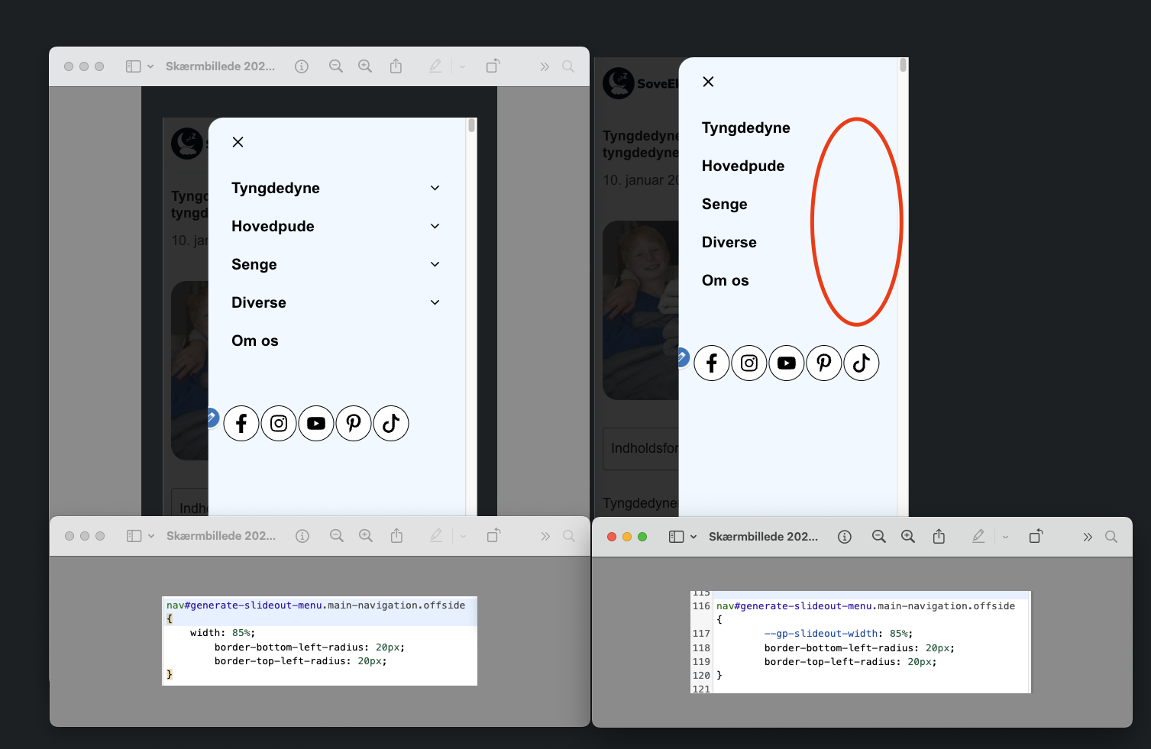Open sidebar view dropdown in bottom-left Preview window
The height and width of the screenshot is (749, 1151).
point(151,536)
